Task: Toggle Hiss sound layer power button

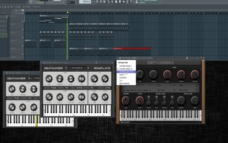Action: [172, 97]
